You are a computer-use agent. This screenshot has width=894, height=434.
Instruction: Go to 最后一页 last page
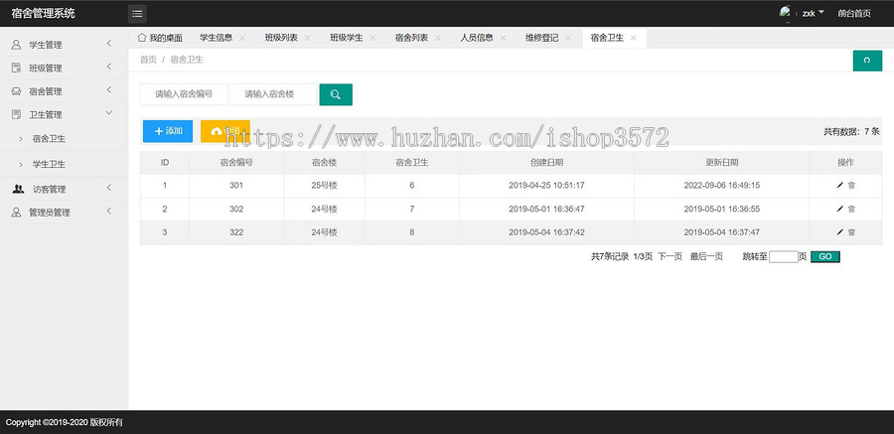point(706,256)
